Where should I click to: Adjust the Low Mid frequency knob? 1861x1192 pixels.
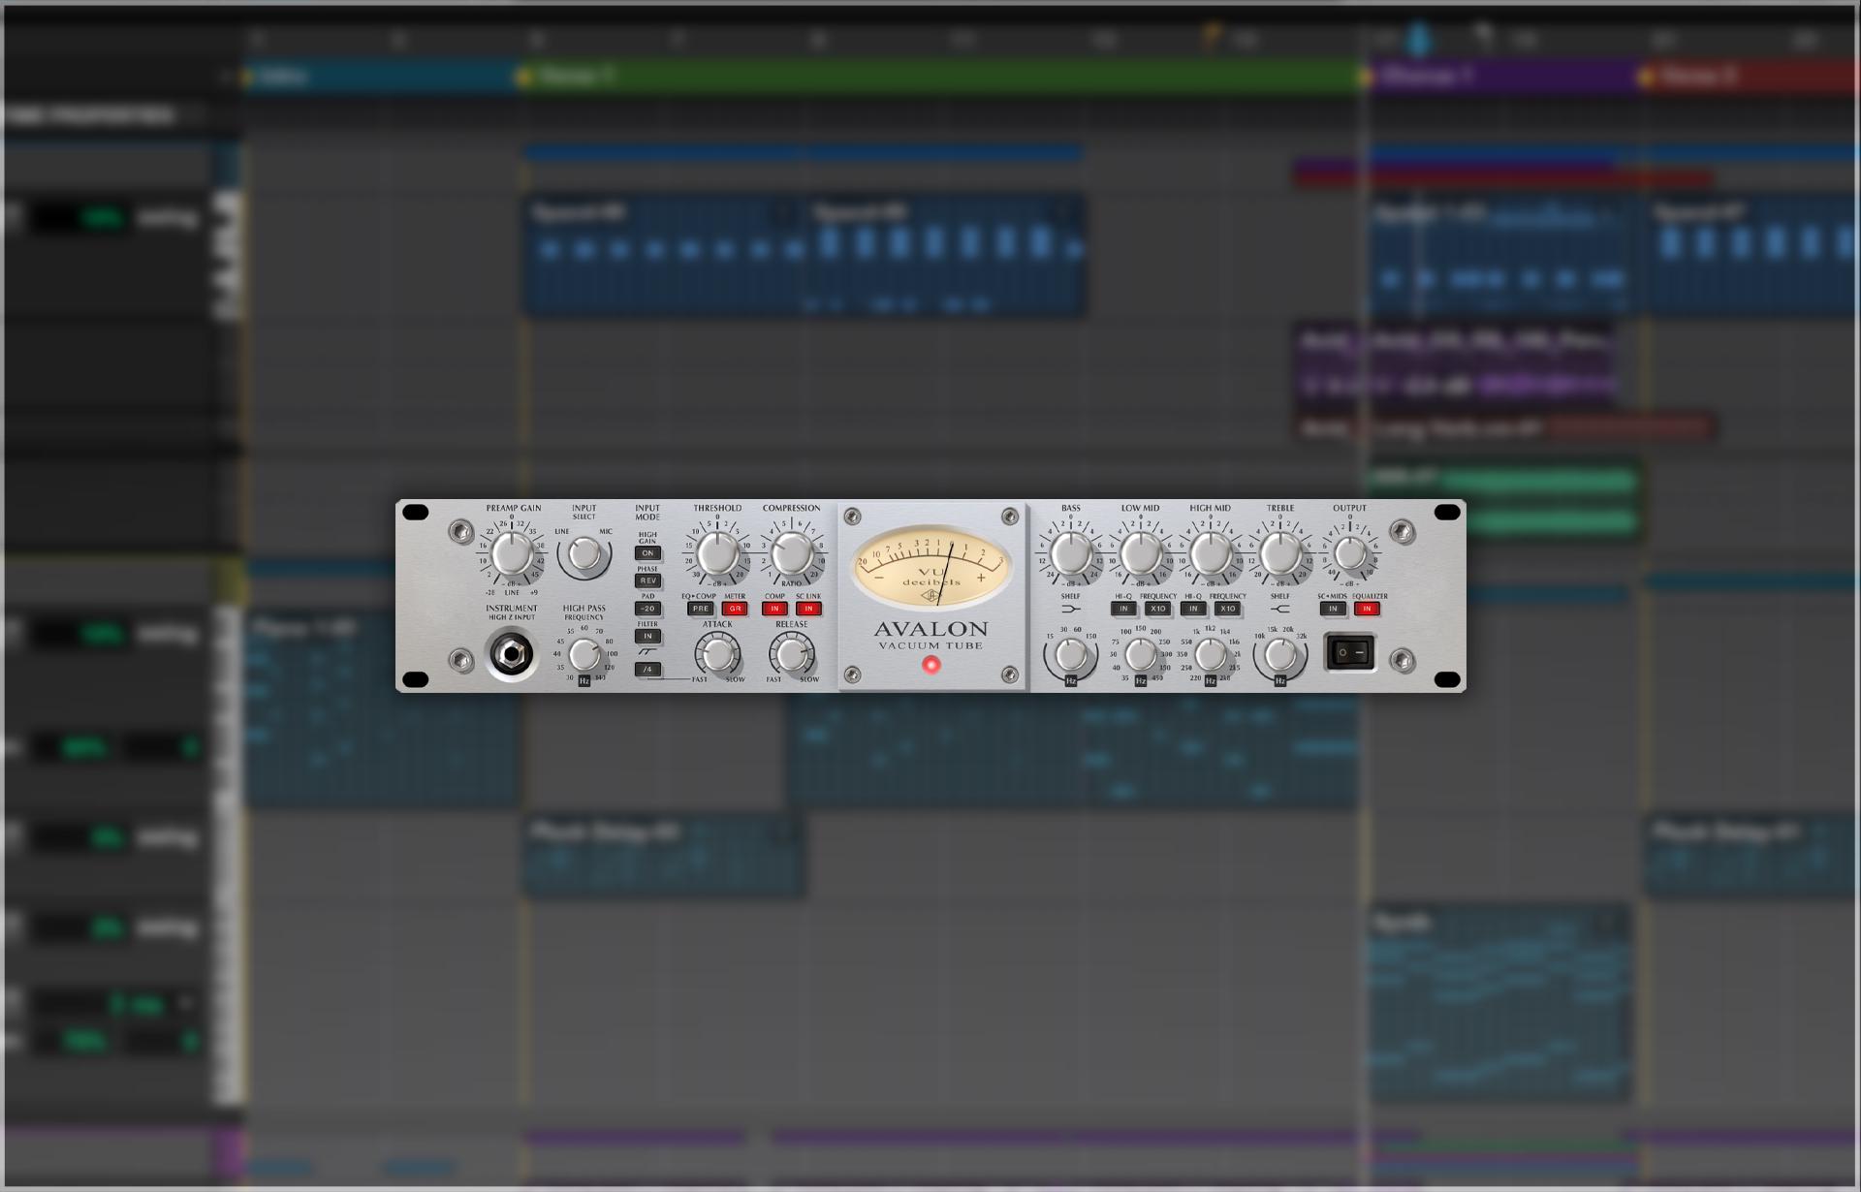pyautogui.click(x=1140, y=655)
